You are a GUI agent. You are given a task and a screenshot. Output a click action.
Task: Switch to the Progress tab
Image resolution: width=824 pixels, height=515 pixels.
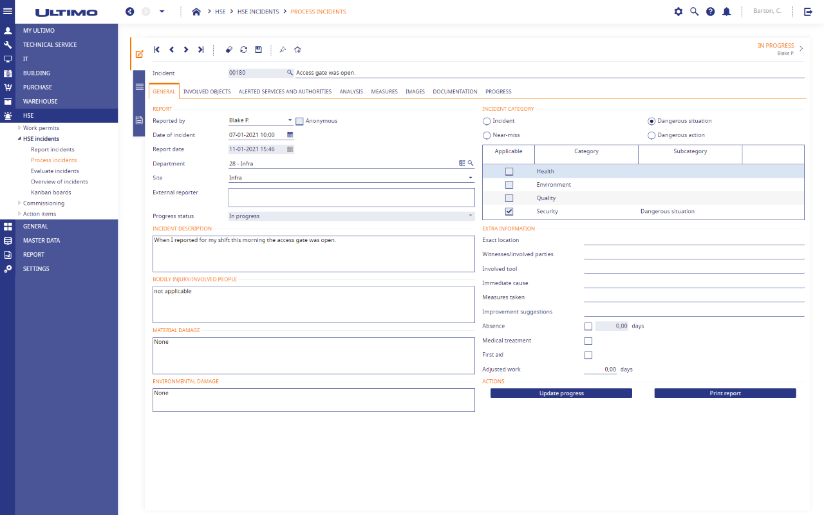tap(499, 92)
